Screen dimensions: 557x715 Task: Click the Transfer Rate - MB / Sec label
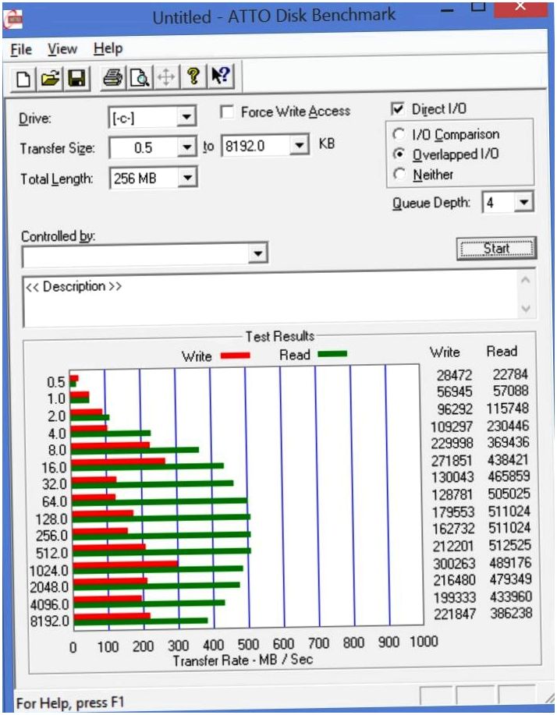click(x=243, y=660)
